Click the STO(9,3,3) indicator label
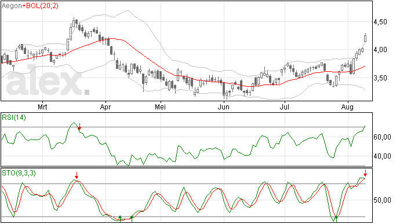This screenshot has width=400, height=224. pos(19,173)
